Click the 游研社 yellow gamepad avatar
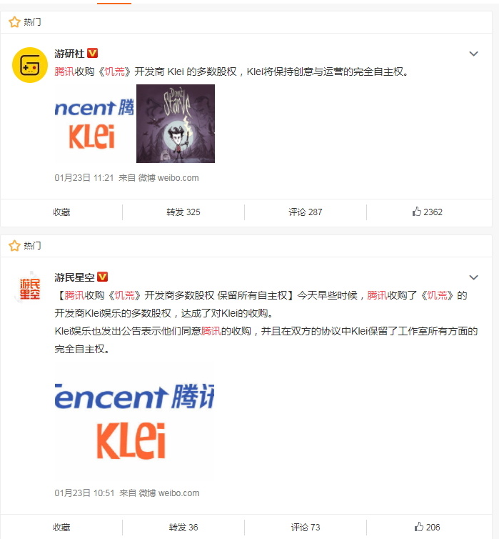Screen dimensions: 499x539 point(30,65)
